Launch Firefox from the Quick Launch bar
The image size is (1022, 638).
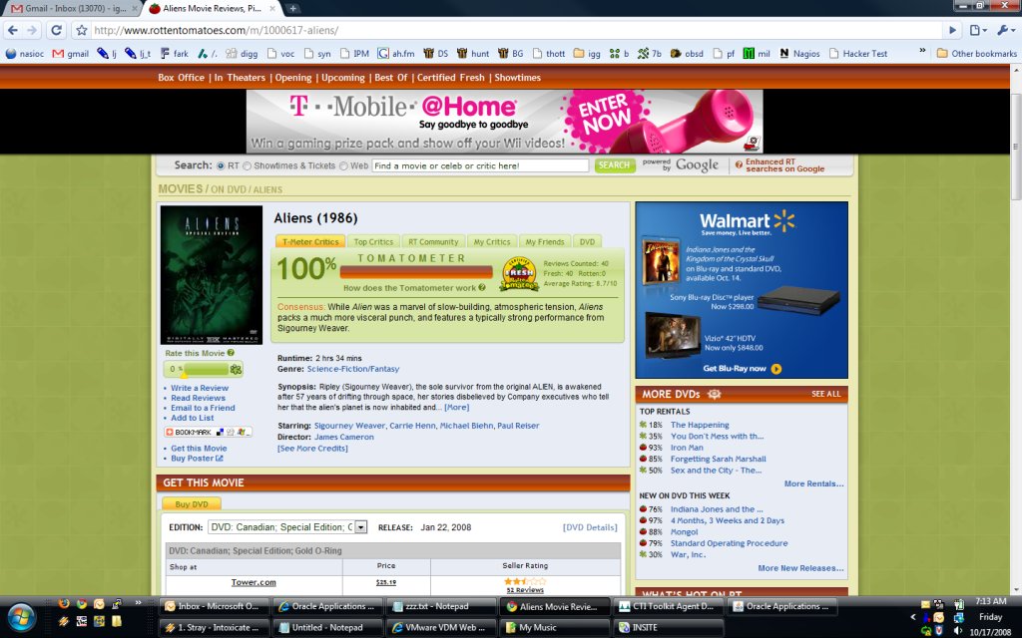pos(64,603)
